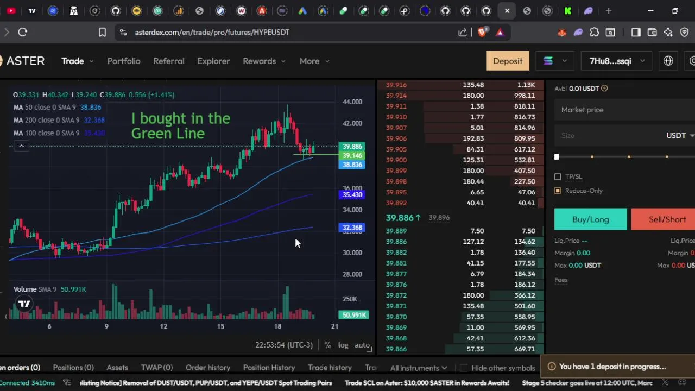Image resolution: width=695 pixels, height=391 pixels.
Task: Expand the More menu
Action: click(314, 61)
